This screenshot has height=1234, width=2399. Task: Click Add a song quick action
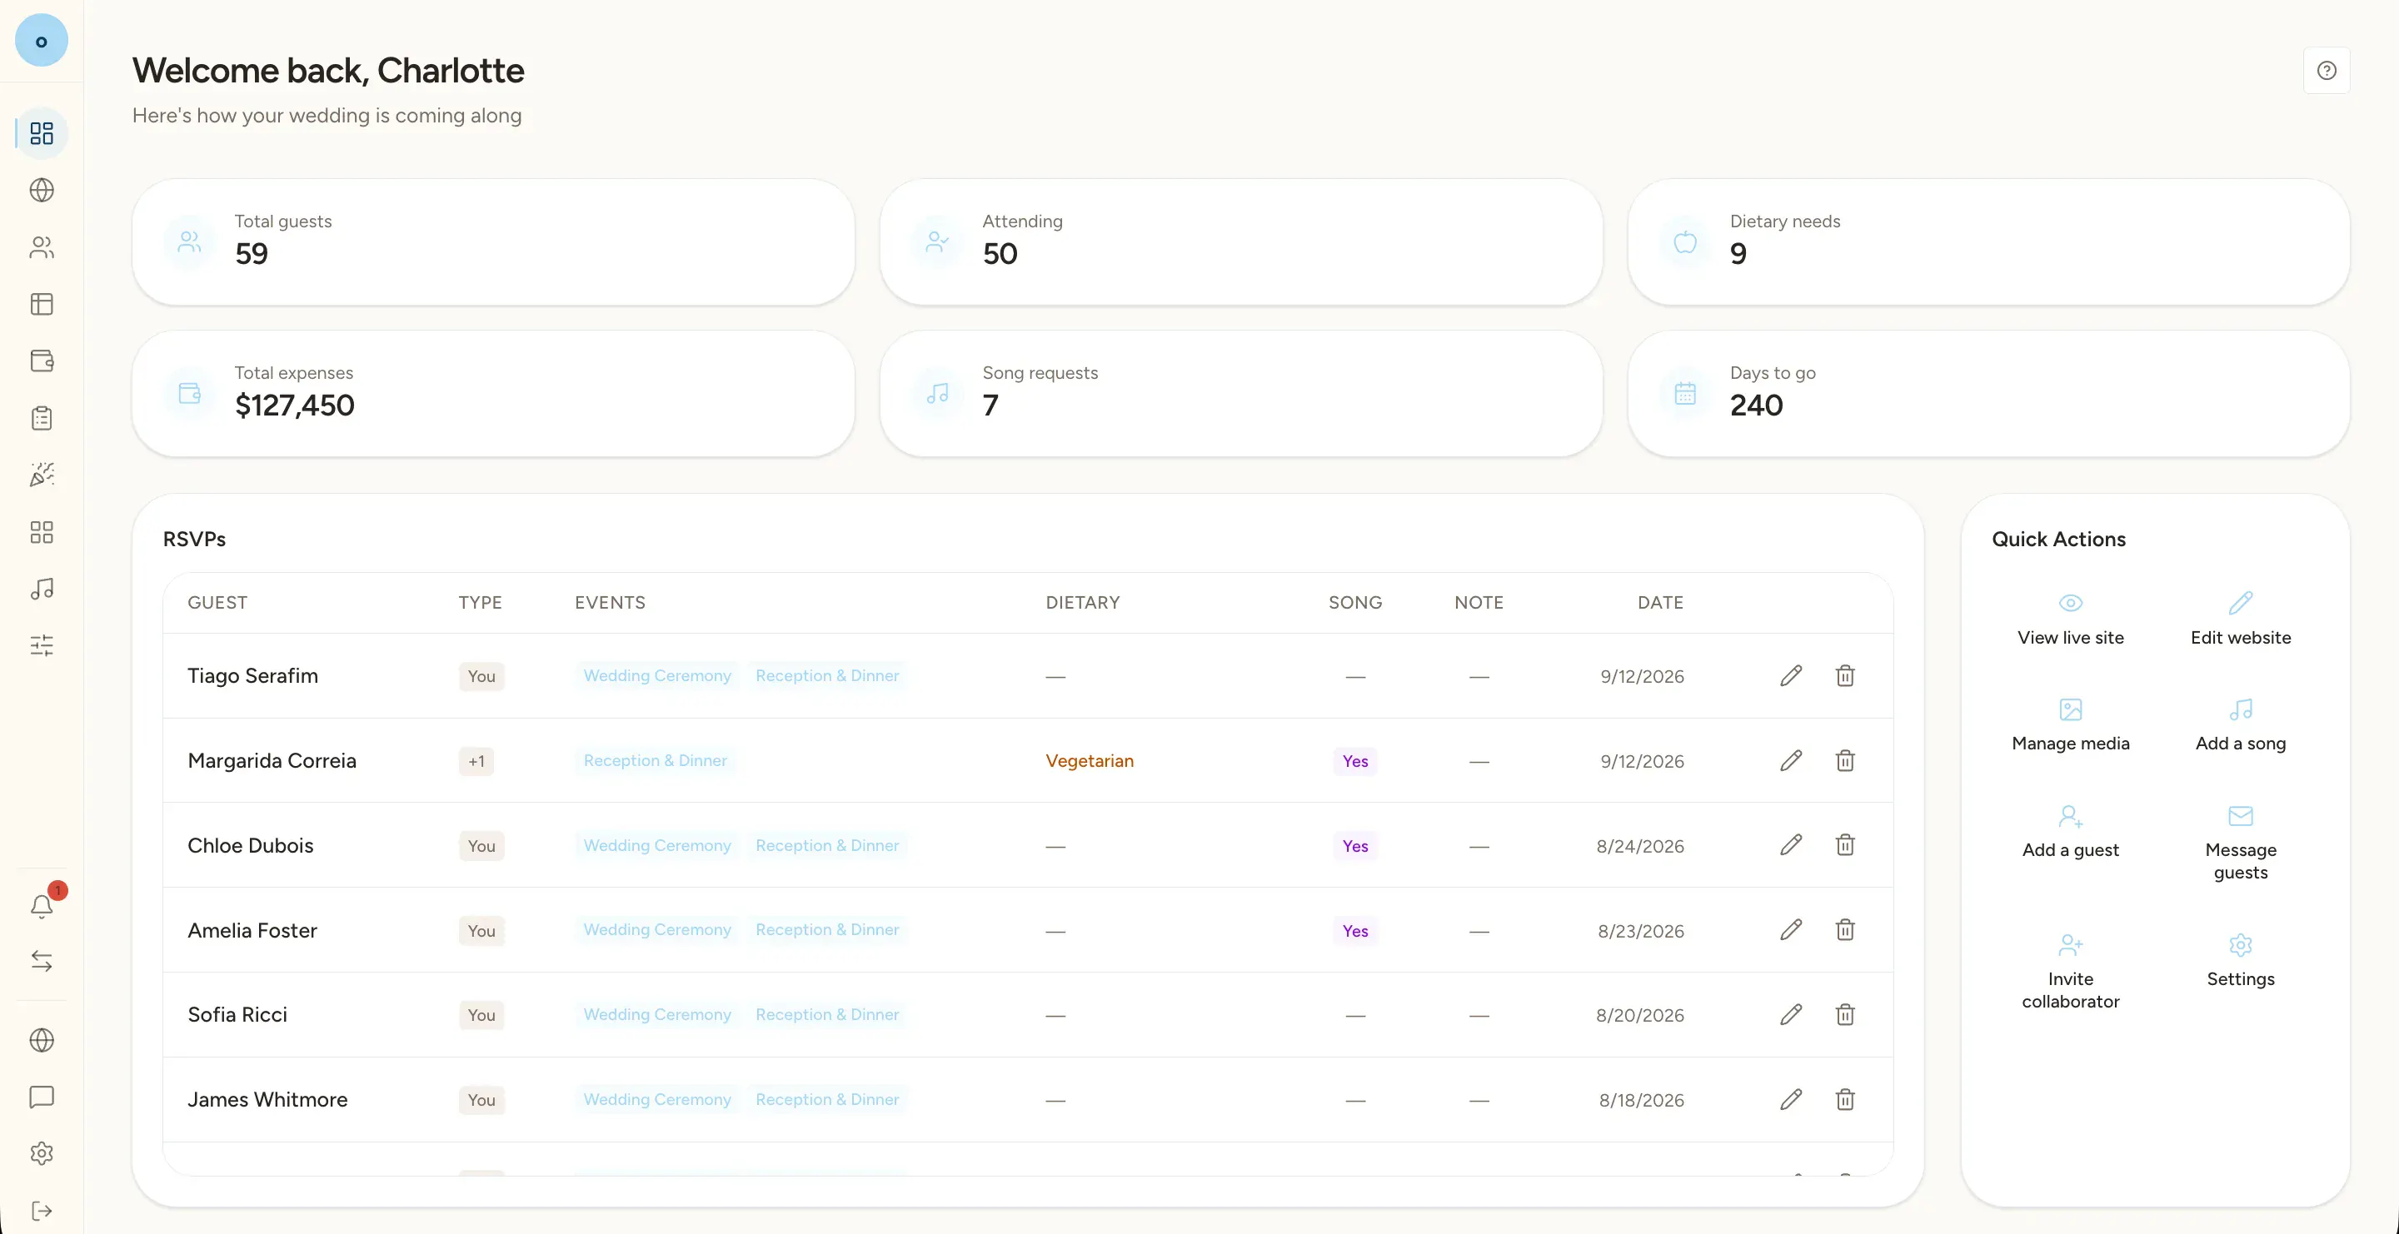point(2241,725)
